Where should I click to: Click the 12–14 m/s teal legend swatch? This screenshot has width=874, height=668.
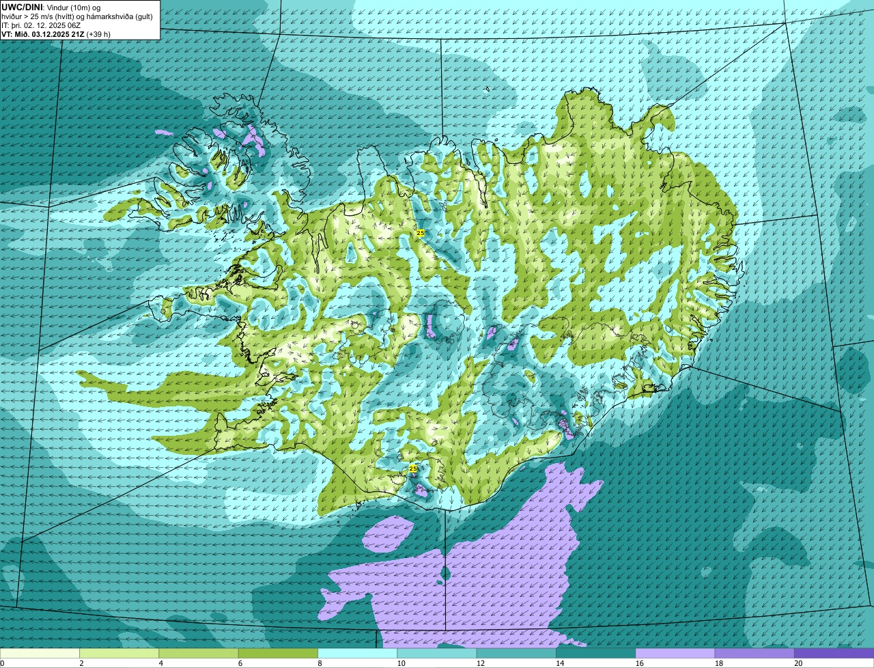point(516,654)
